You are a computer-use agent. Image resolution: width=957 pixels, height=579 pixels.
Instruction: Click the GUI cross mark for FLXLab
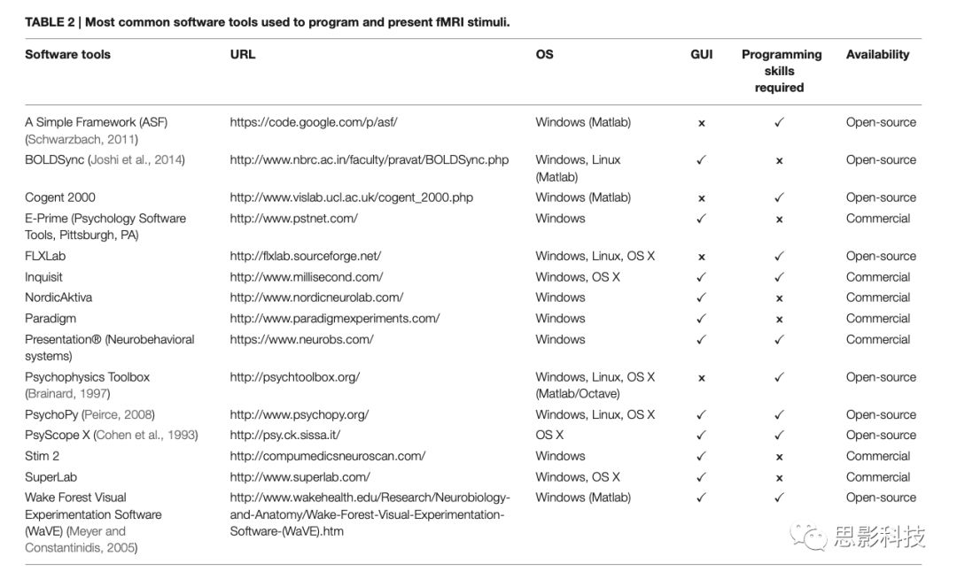click(701, 257)
